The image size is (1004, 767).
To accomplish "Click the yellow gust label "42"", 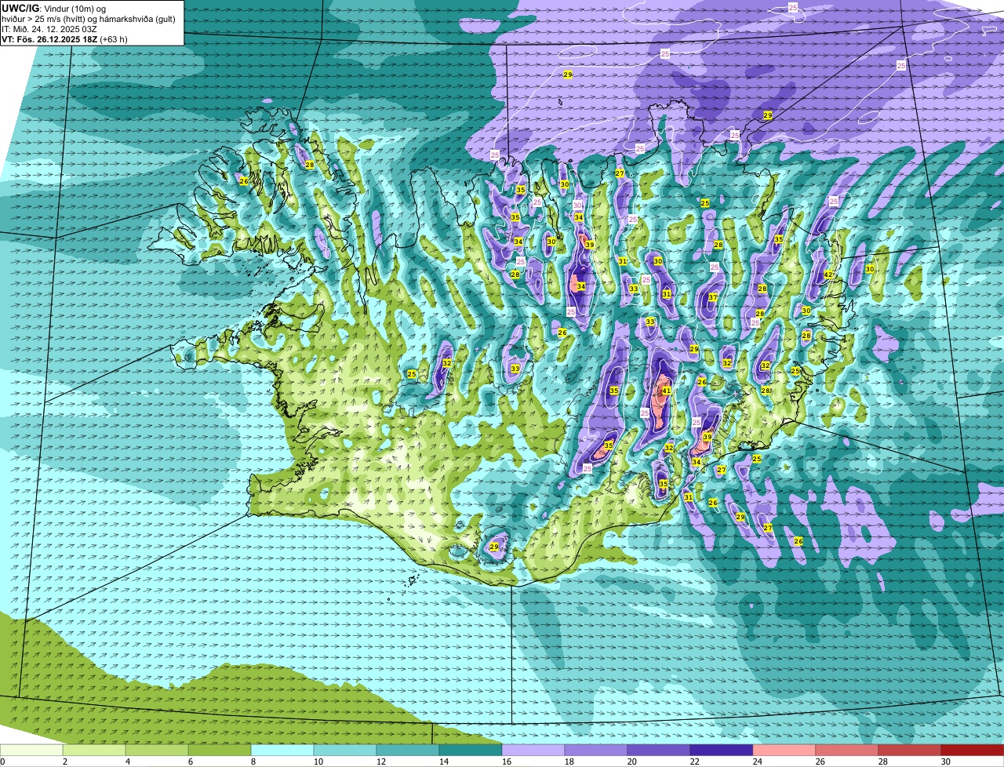I will (x=828, y=274).
